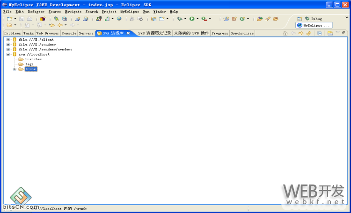Open the run server dropdown arrow
Screen dimensions: 351x213
tap(113, 19)
